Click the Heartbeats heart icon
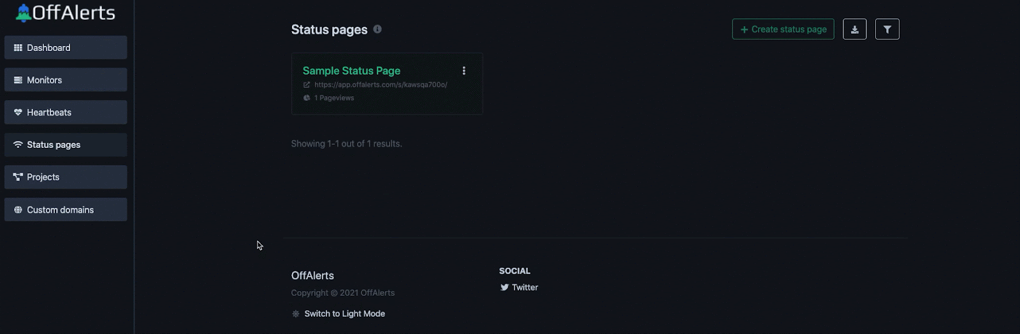The image size is (1020, 334). coord(18,113)
